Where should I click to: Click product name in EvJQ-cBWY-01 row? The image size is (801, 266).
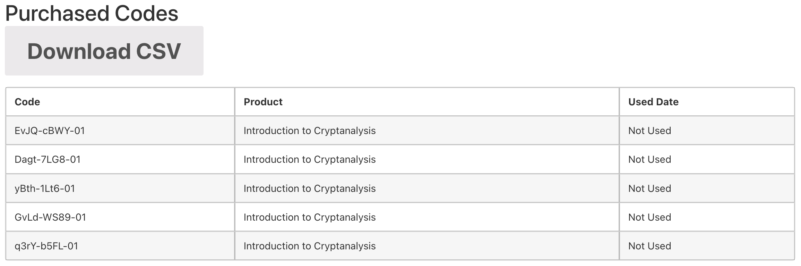coord(309,131)
